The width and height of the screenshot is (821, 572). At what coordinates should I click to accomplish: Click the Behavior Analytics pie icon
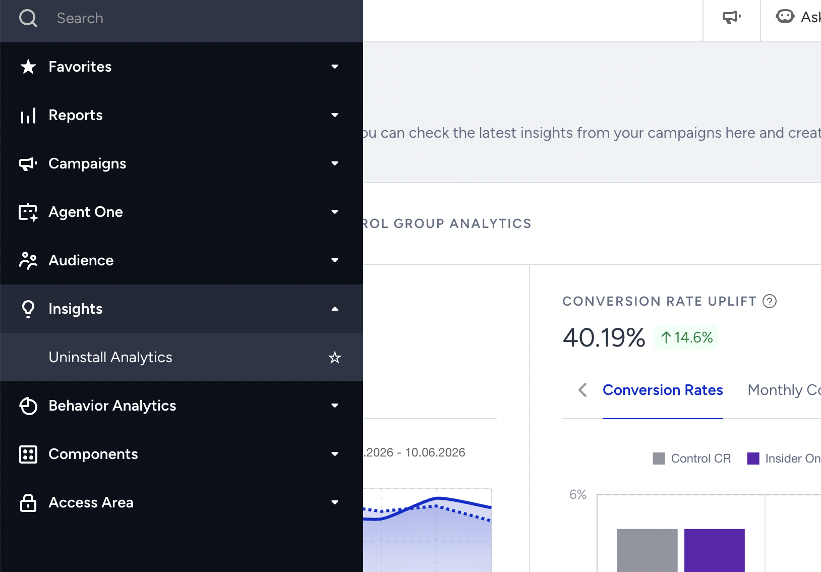[x=28, y=406]
